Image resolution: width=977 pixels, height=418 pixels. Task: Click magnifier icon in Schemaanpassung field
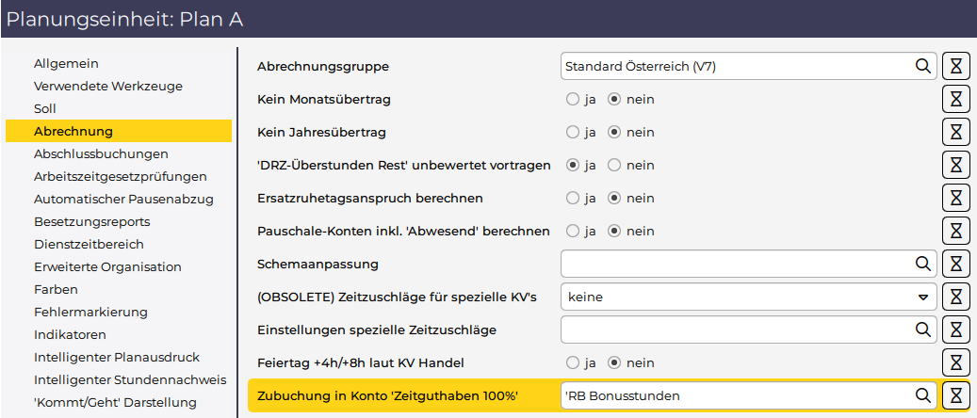[x=922, y=264]
